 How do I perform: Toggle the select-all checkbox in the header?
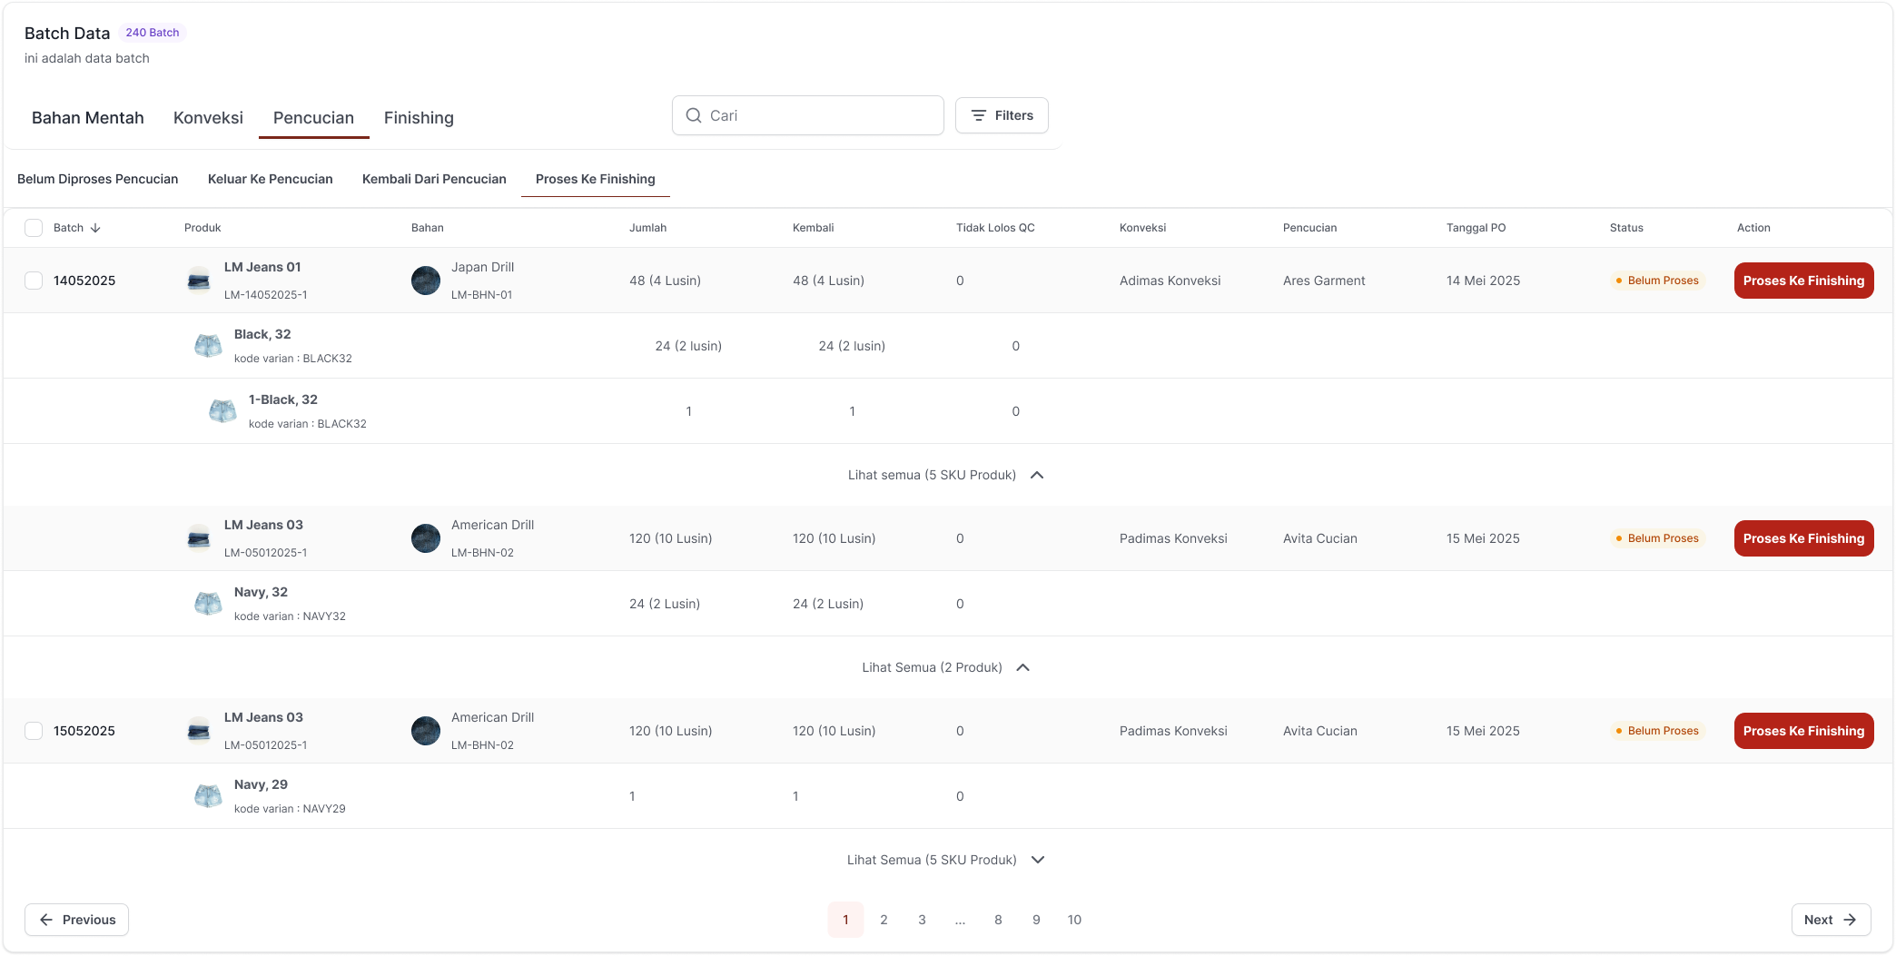coord(34,228)
